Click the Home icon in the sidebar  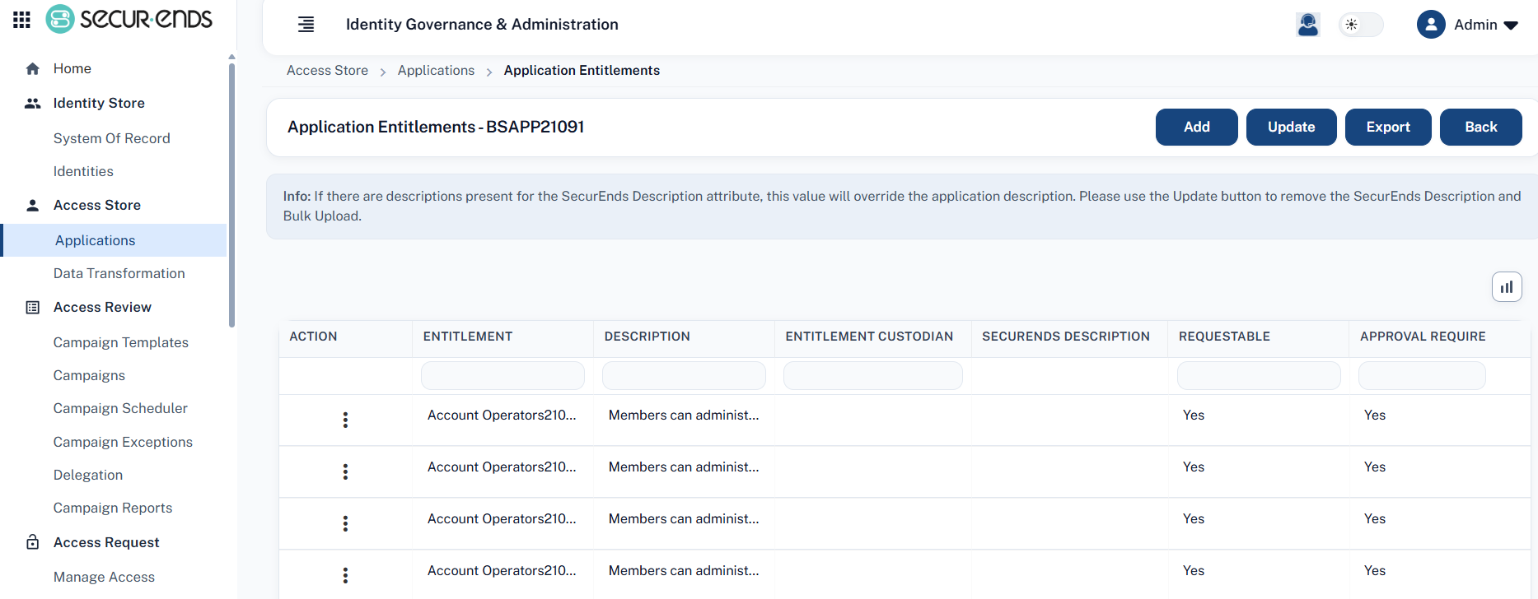point(33,69)
